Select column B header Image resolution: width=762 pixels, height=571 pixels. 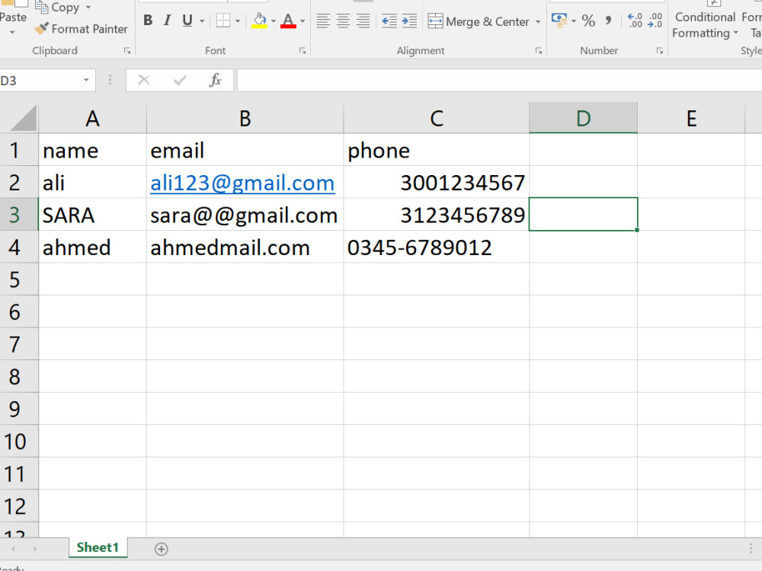coord(245,118)
